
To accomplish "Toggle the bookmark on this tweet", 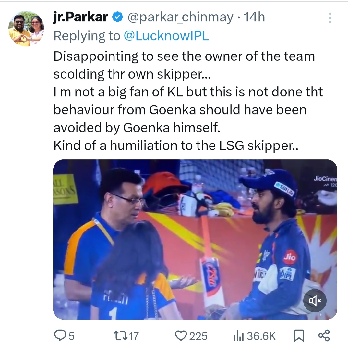I will click(x=299, y=336).
